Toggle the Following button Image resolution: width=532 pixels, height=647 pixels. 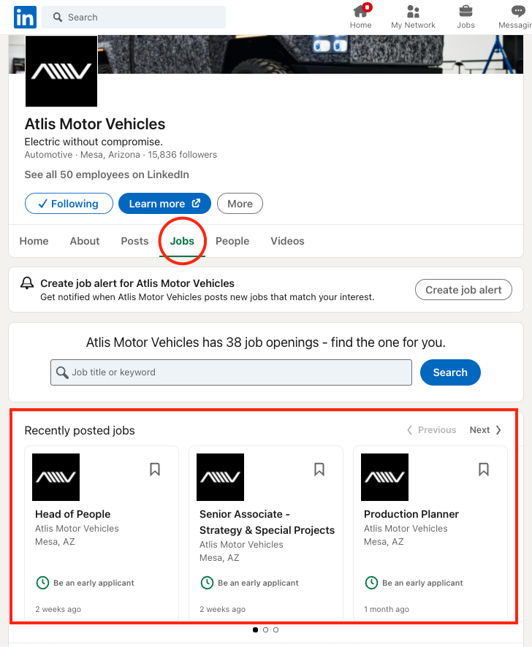tap(69, 204)
